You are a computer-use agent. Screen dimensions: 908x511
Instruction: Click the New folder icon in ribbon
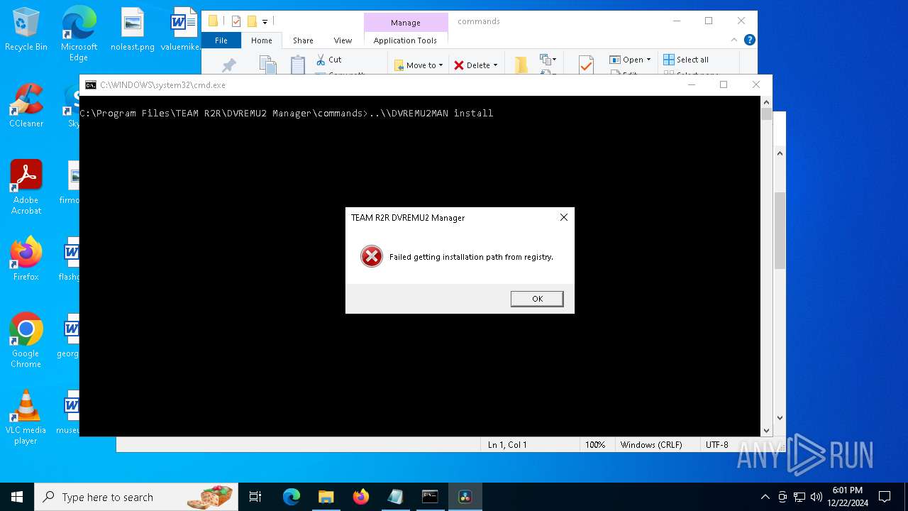pyautogui.click(x=521, y=65)
